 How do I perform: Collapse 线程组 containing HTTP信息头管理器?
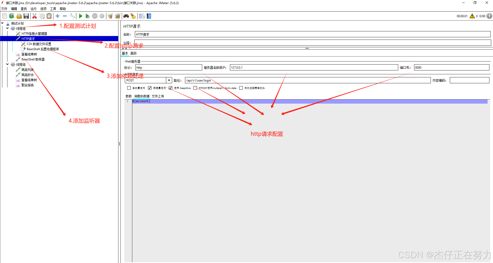click(7, 28)
